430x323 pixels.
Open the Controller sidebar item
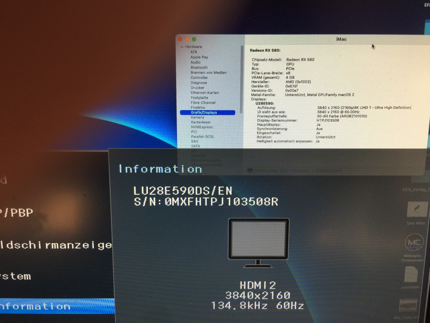(x=199, y=78)
